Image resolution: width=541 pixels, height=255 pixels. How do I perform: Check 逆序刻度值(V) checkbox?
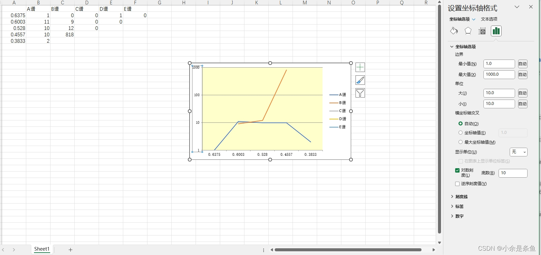[457, 184]
